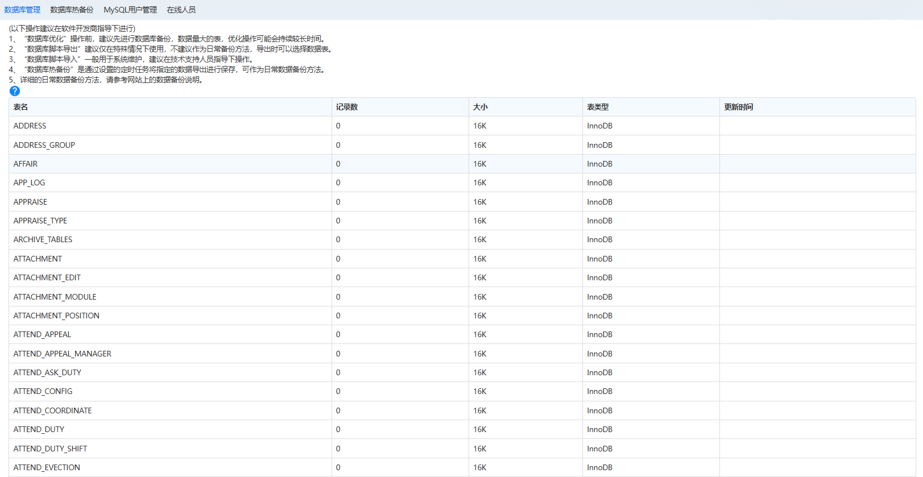Select the ADDRESS table row
This screenshot has height=477, width=923.
(x=30, y=126)
